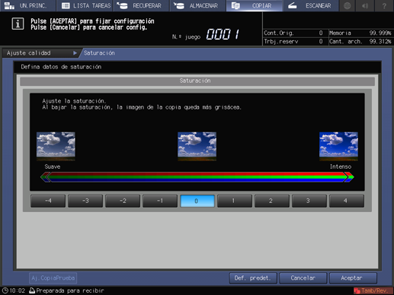
Task: Click the Tamb/Rev. red indicator
Action: click(373, 290)
